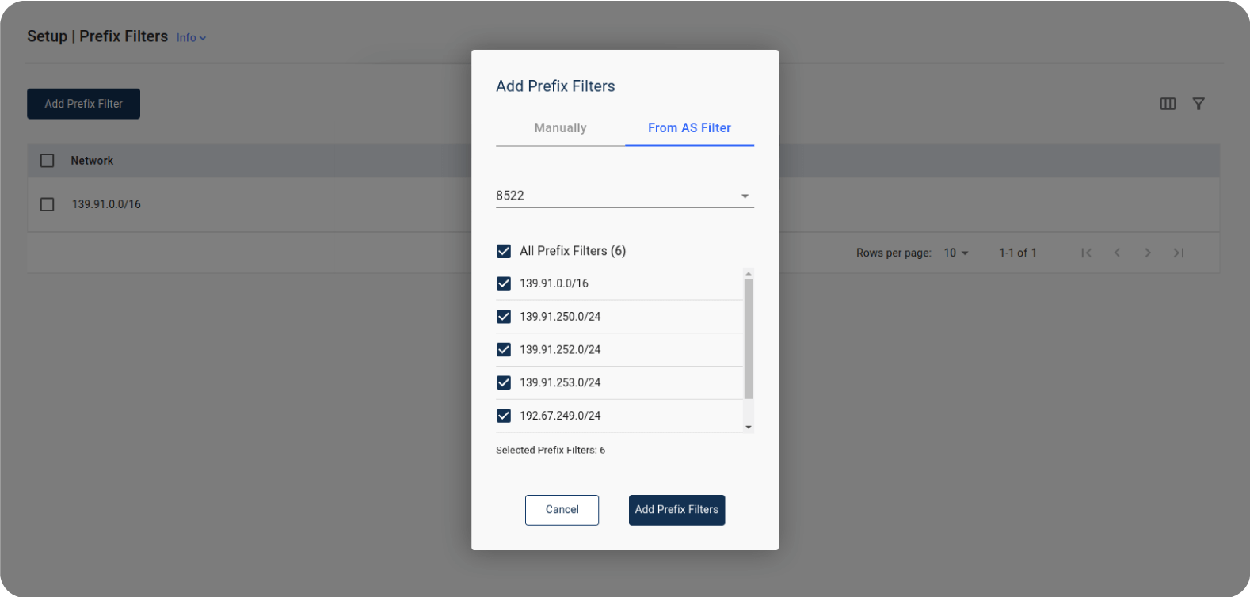Uncheck the 139.91.250.0/24 prefix checkbox

[x=504, y=317]
